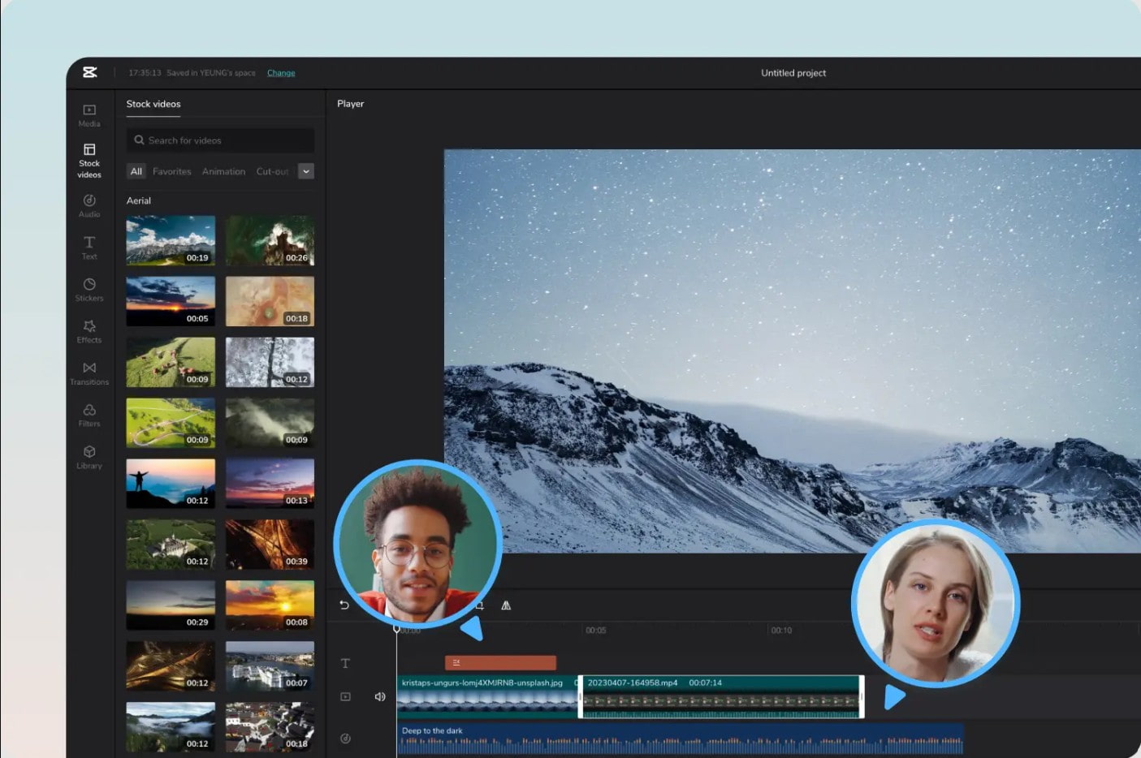1141x758 pixels.
Task: Click the Stock videos panel tab header
Action: point(153,104)
